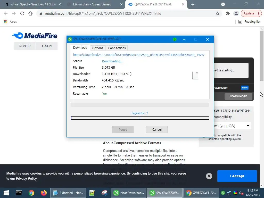
Task: Click the download progress bar
Action: click(140, 105)
